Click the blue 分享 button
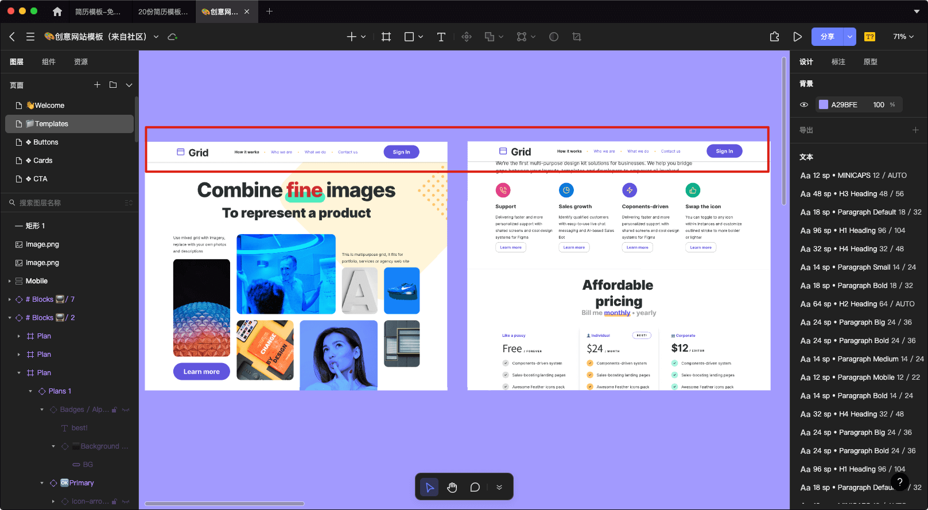Screen dimensions: 928x510 (827, 37)
